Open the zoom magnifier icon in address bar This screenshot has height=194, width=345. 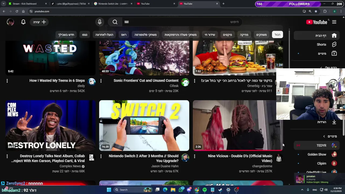(x=310, y=11)
